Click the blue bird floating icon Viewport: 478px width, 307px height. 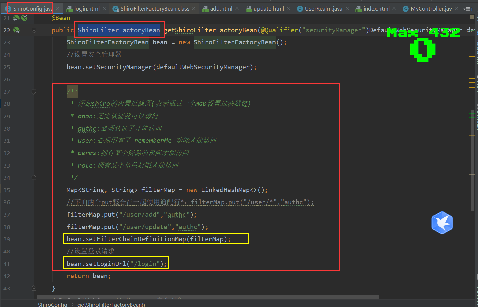pyautogui.click(x=442, y=223)
